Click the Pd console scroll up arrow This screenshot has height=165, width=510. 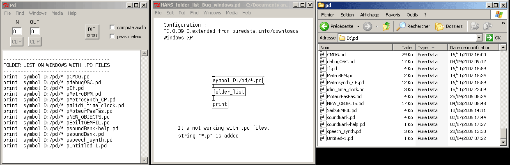[x=144, y=53]
